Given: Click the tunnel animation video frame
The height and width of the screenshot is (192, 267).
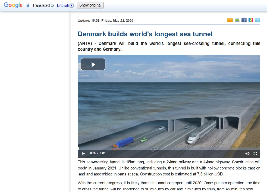Looking at the screenshot, I should tap(169, 109).
